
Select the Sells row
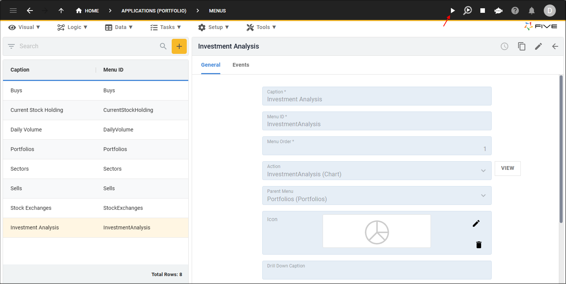pyautogui.click(x=95, y=188)
